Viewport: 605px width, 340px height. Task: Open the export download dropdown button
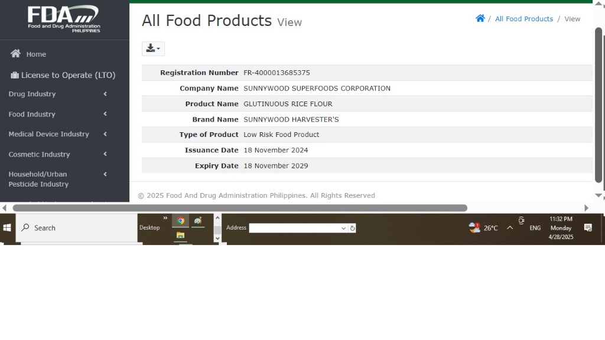pos(153,48)
